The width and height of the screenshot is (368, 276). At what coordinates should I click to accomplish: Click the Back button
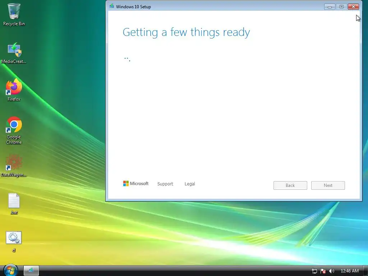click(290, 185)
